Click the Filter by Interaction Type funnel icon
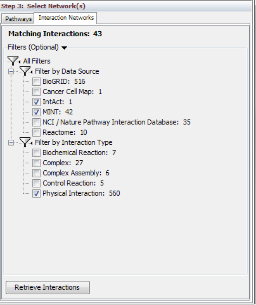 (25, 142)
